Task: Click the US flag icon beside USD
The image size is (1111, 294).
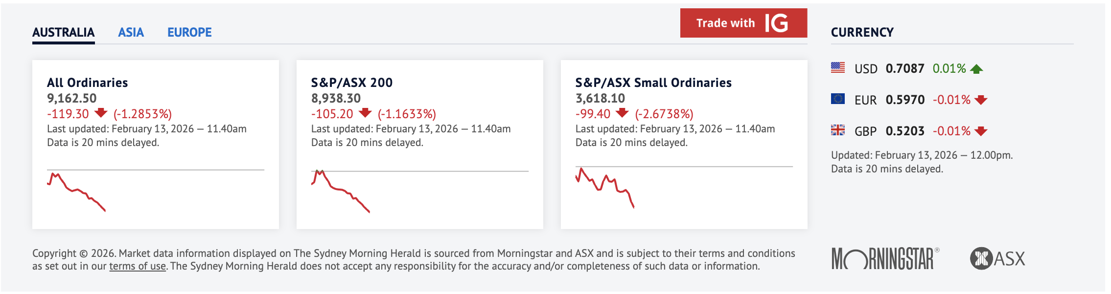Action: (x=837, y=68)
